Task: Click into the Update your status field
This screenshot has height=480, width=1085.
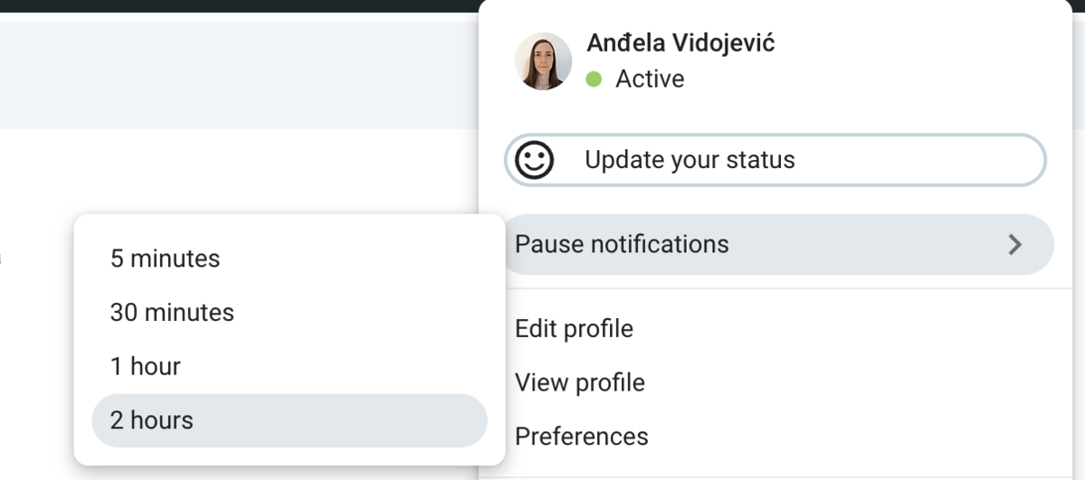Action: (775, 161)
